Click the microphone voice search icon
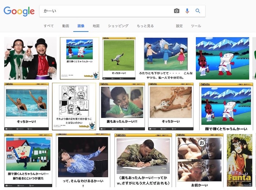Image resolution: width=256 pixels, height=190 pixels. (x=187, y=11)
